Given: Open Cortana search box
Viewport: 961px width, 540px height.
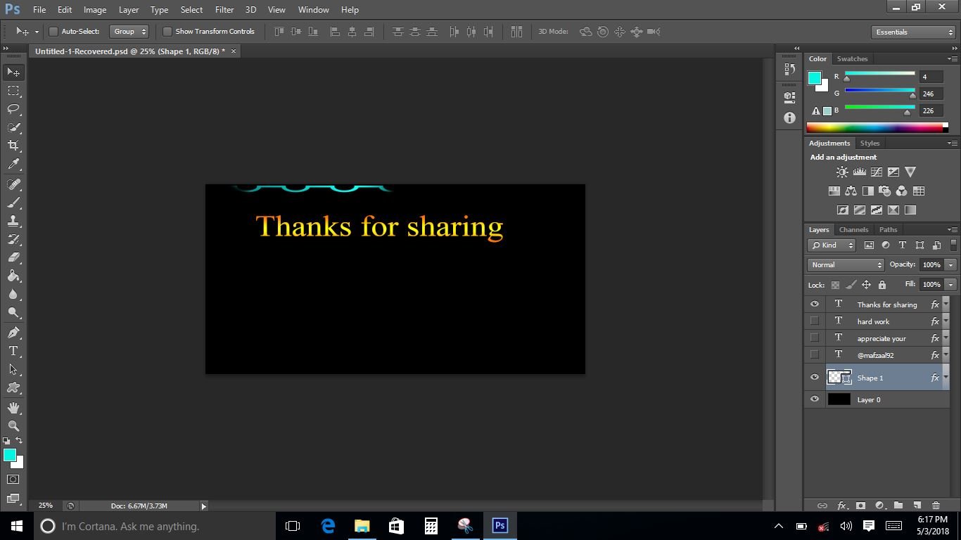Looking at the screenshot, I should tap(156, 526).
